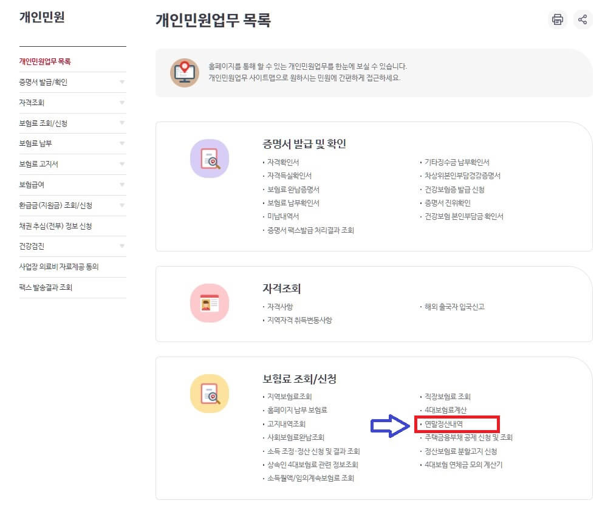Image resolution: width=605 pixels, height=506 pixels.
Task: Open 주택금융부채 공제 신청 및 조회 link
Action: (x=468, y=438)
